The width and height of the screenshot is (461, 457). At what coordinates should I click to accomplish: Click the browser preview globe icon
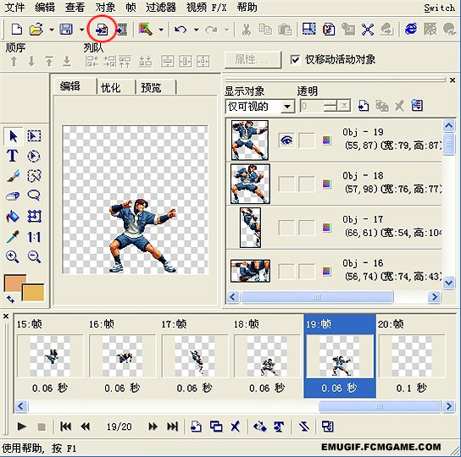click(411, 30)
